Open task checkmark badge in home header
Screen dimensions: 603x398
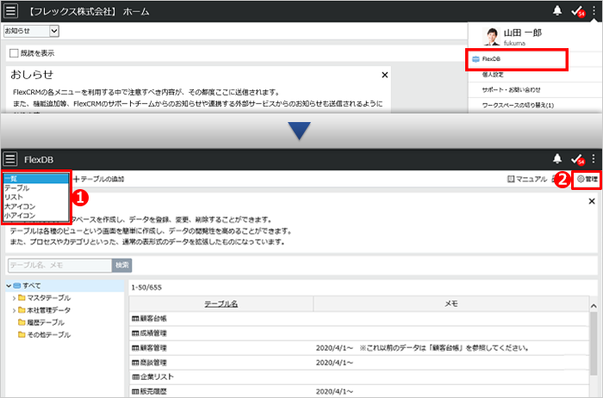(578, 11)
